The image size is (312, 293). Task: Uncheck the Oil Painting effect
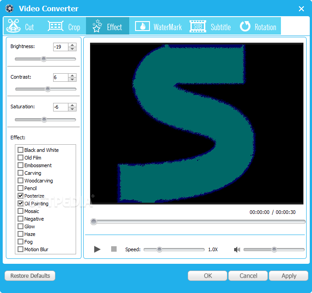tap(20, 203)
